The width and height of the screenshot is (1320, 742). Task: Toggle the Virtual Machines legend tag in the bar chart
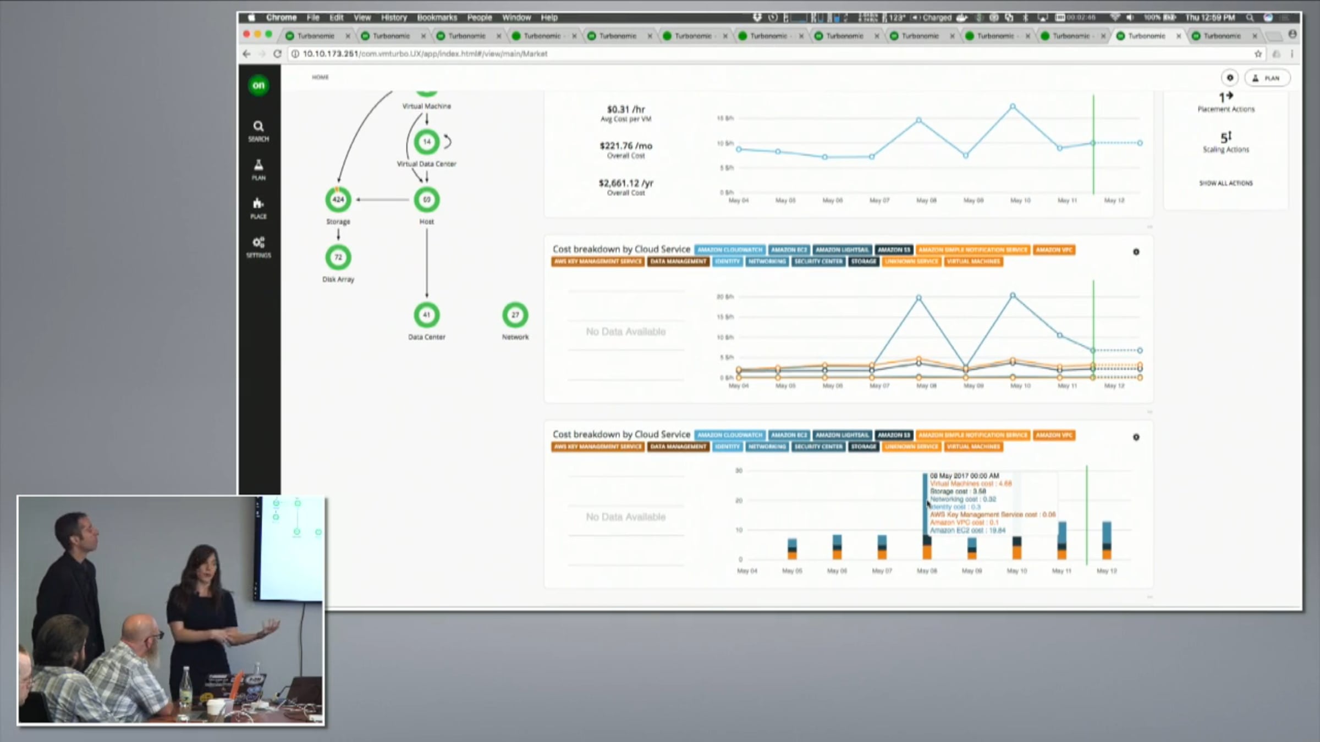[x=972, y=447]
